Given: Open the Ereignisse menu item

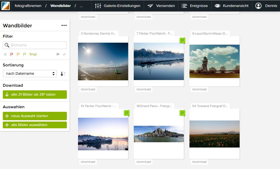Looking at the screenshot, I should (195, 6).
